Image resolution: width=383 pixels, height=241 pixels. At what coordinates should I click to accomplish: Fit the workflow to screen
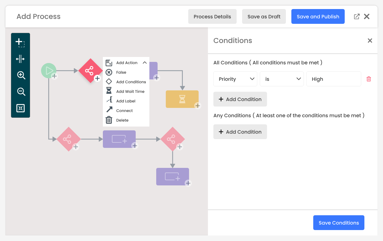(21, 108)
